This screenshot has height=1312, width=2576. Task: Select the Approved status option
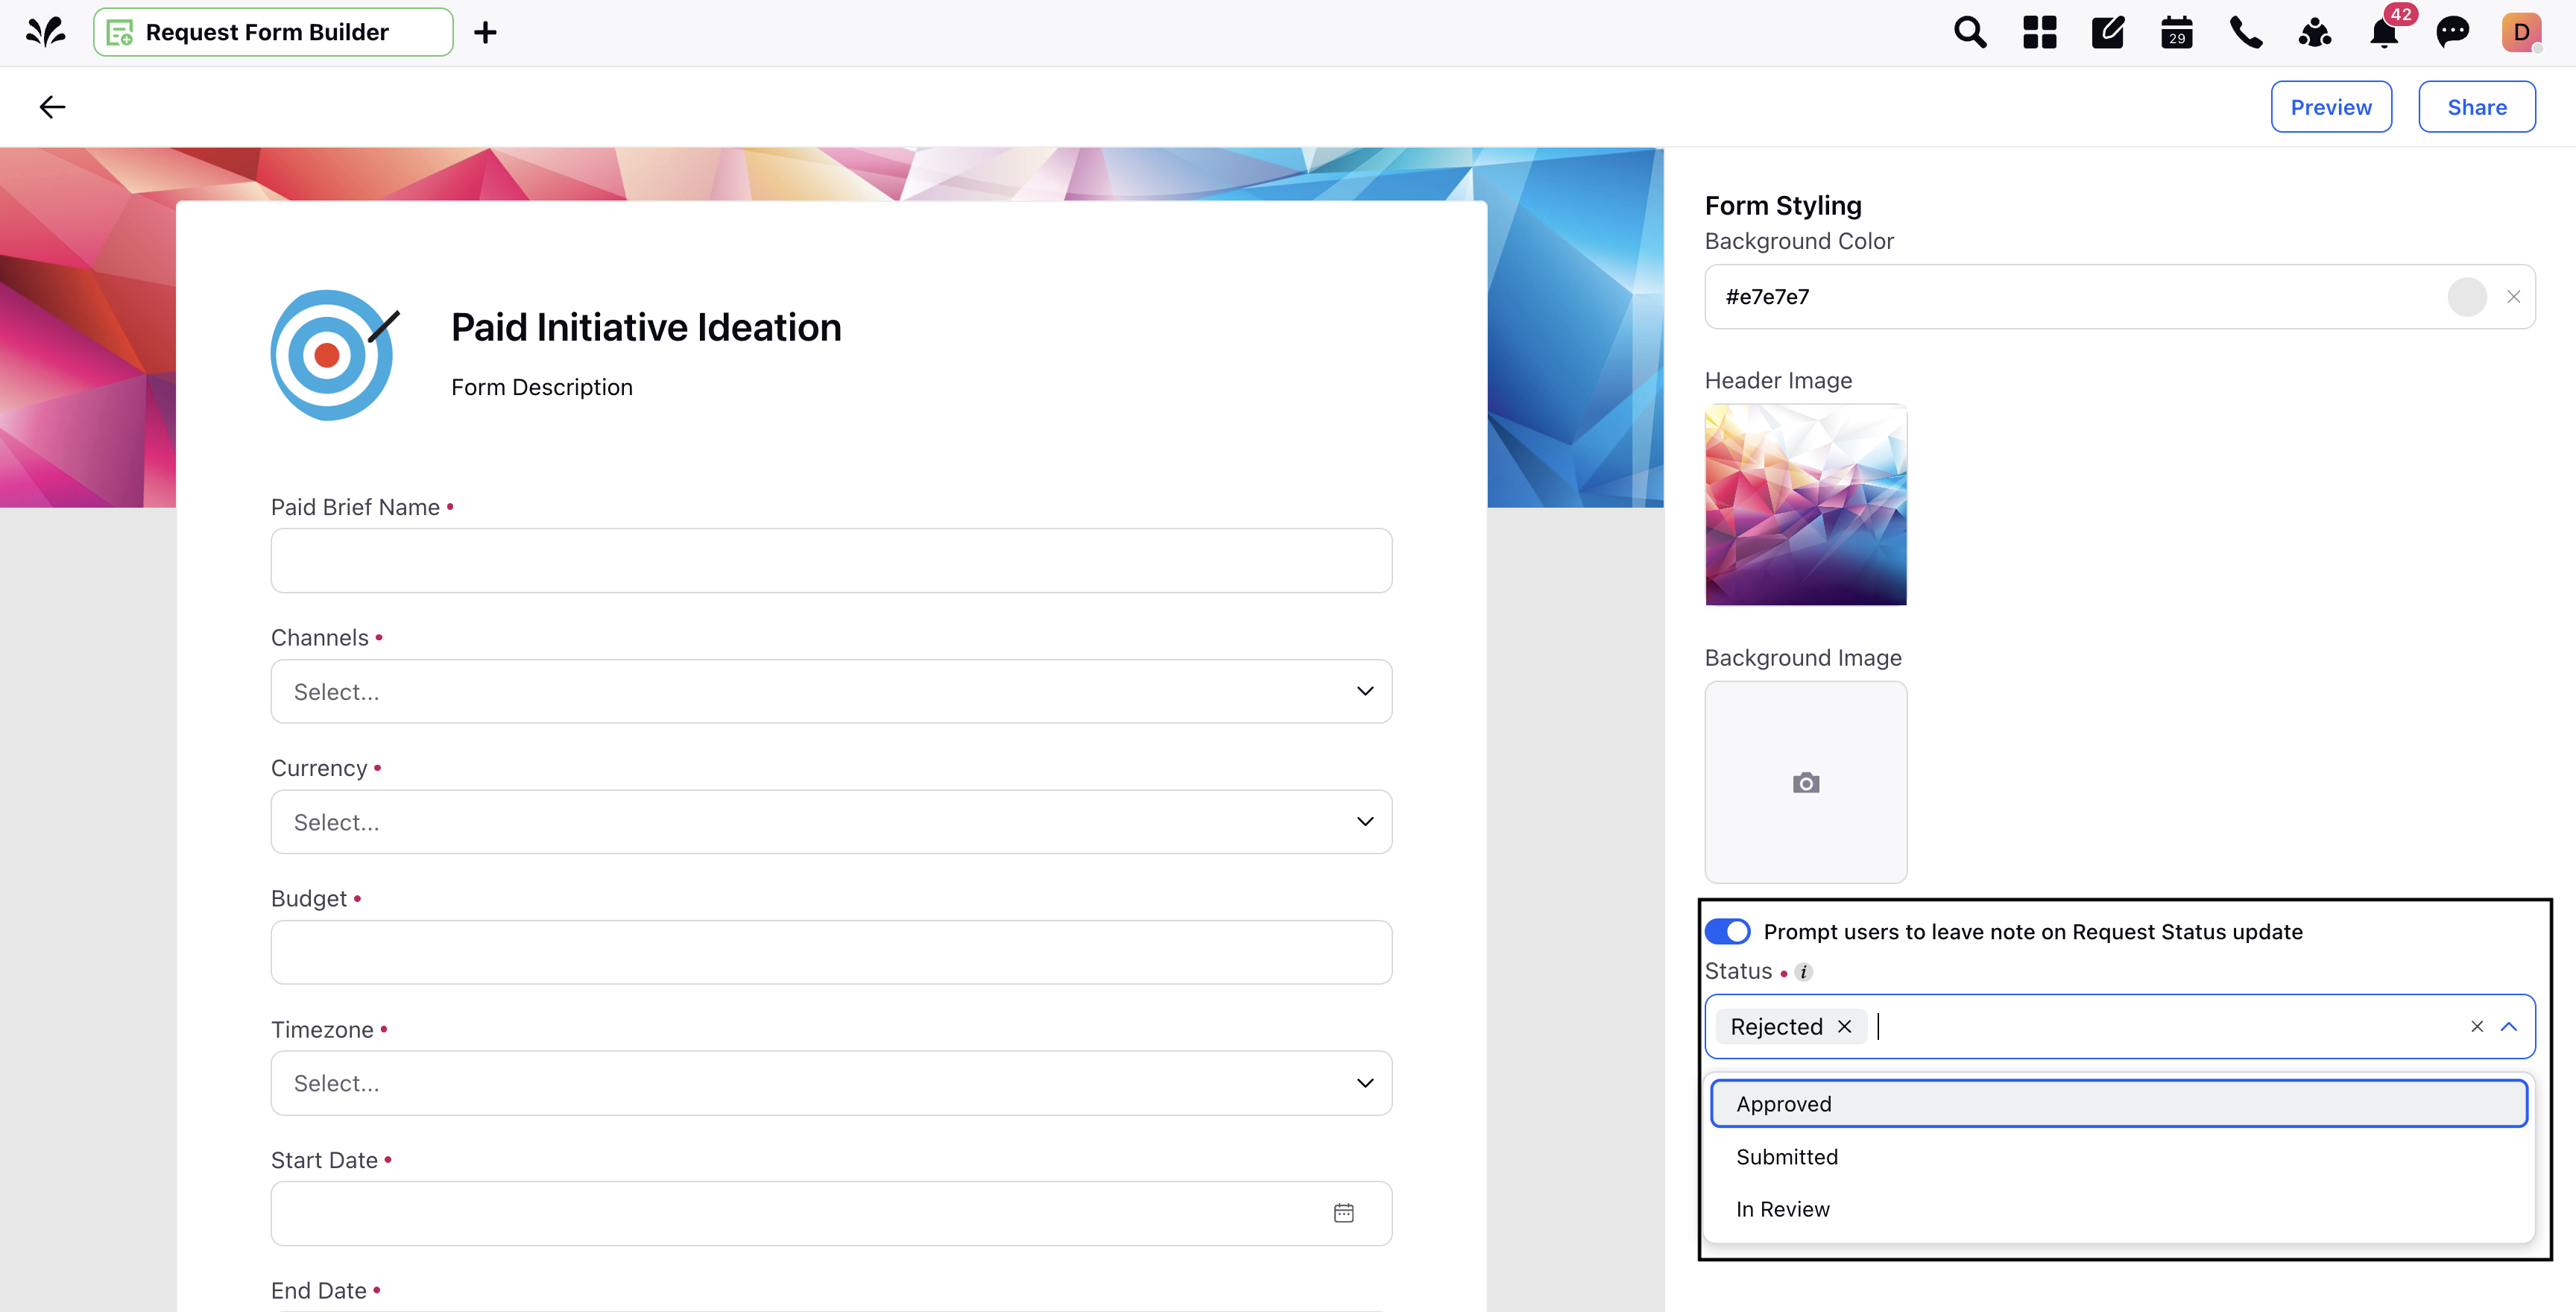(2119, 1104)
